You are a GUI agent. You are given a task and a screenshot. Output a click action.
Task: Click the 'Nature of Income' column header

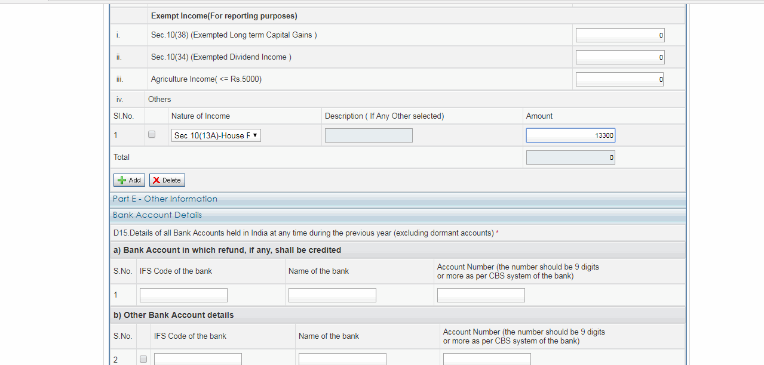201,116
